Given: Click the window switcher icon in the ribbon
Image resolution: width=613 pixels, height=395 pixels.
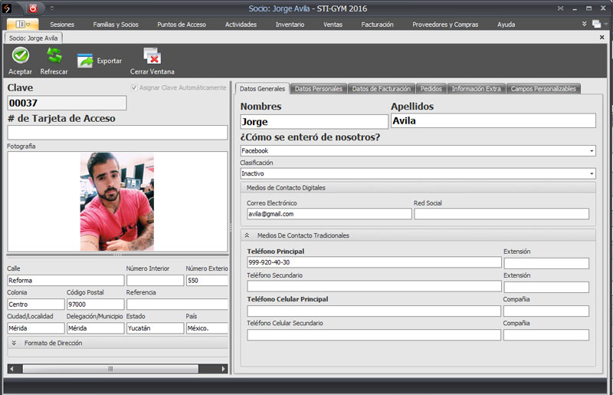Looking at the screenshot, I should 596,24.
